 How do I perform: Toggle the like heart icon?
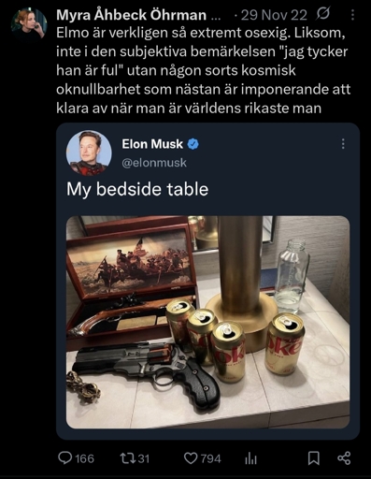tap(191, 458)
